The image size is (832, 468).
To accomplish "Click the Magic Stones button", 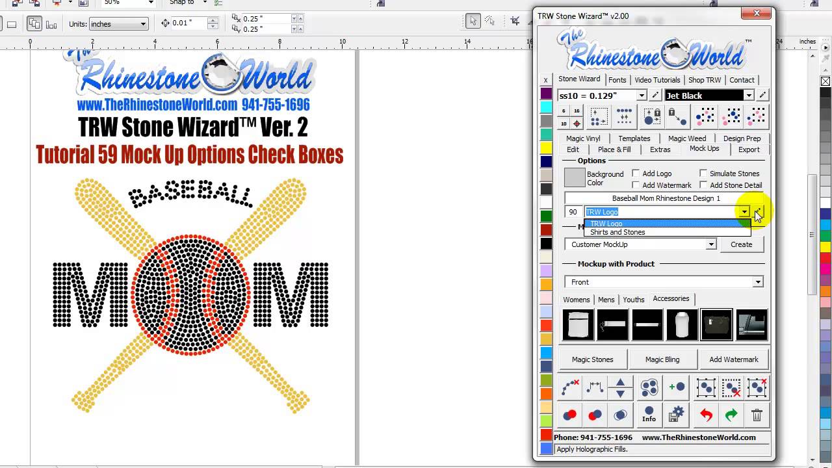I will tap(592, 359).
